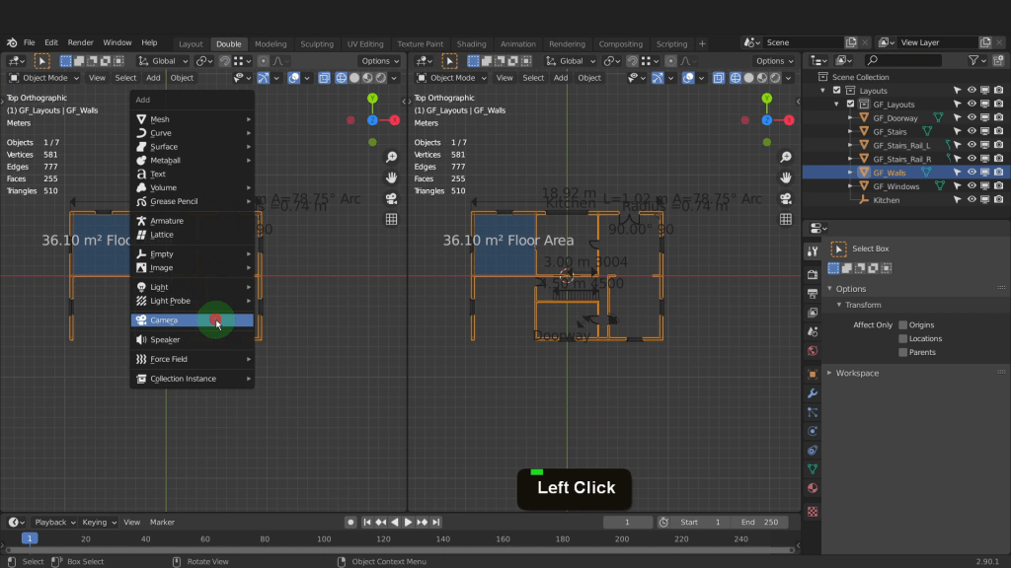1011x568 pixels.
Task: Expand the GF_Windows tree item
Action: pyautogui.click(x=850, y=186)
